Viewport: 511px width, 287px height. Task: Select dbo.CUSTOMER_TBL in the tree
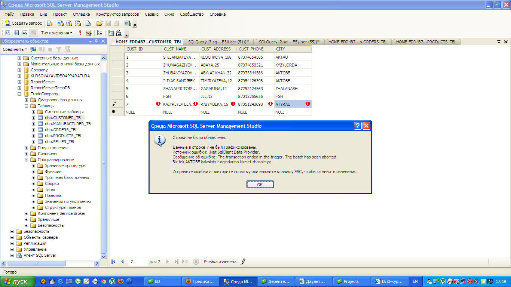[x=64, y=118]
